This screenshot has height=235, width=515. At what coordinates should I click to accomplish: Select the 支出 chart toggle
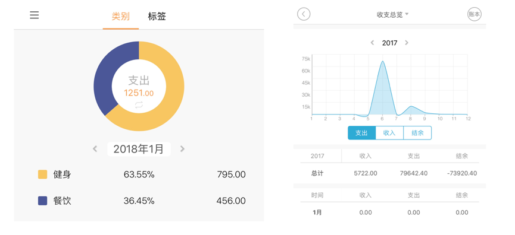(361, 133)
